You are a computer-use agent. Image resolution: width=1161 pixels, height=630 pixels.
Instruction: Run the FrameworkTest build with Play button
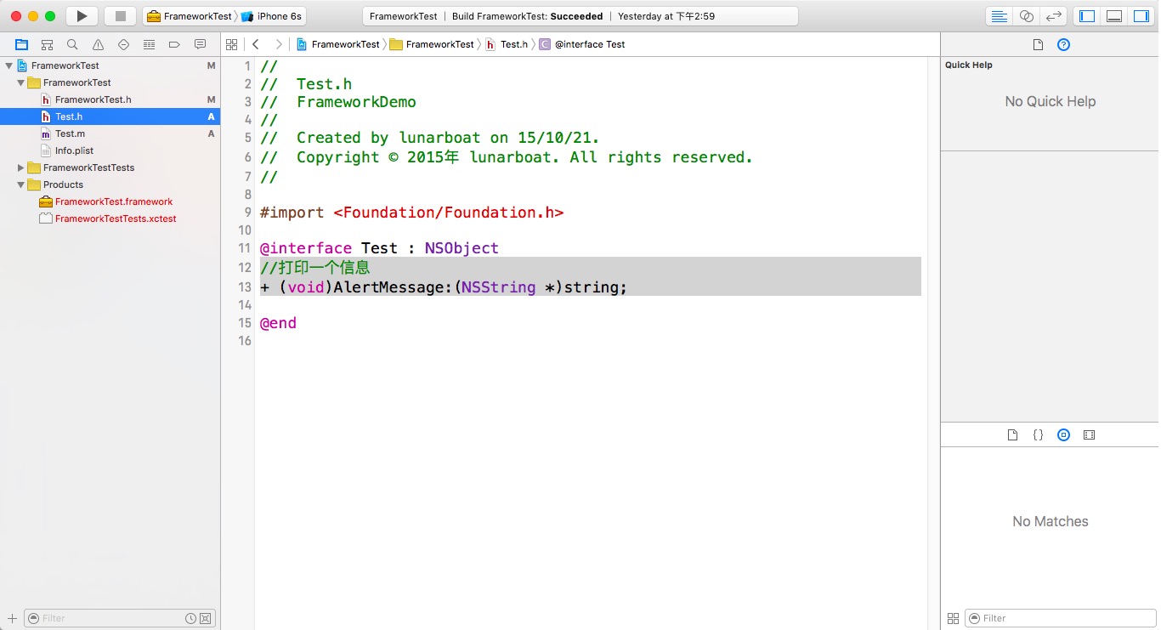click(x=82, y=16)
